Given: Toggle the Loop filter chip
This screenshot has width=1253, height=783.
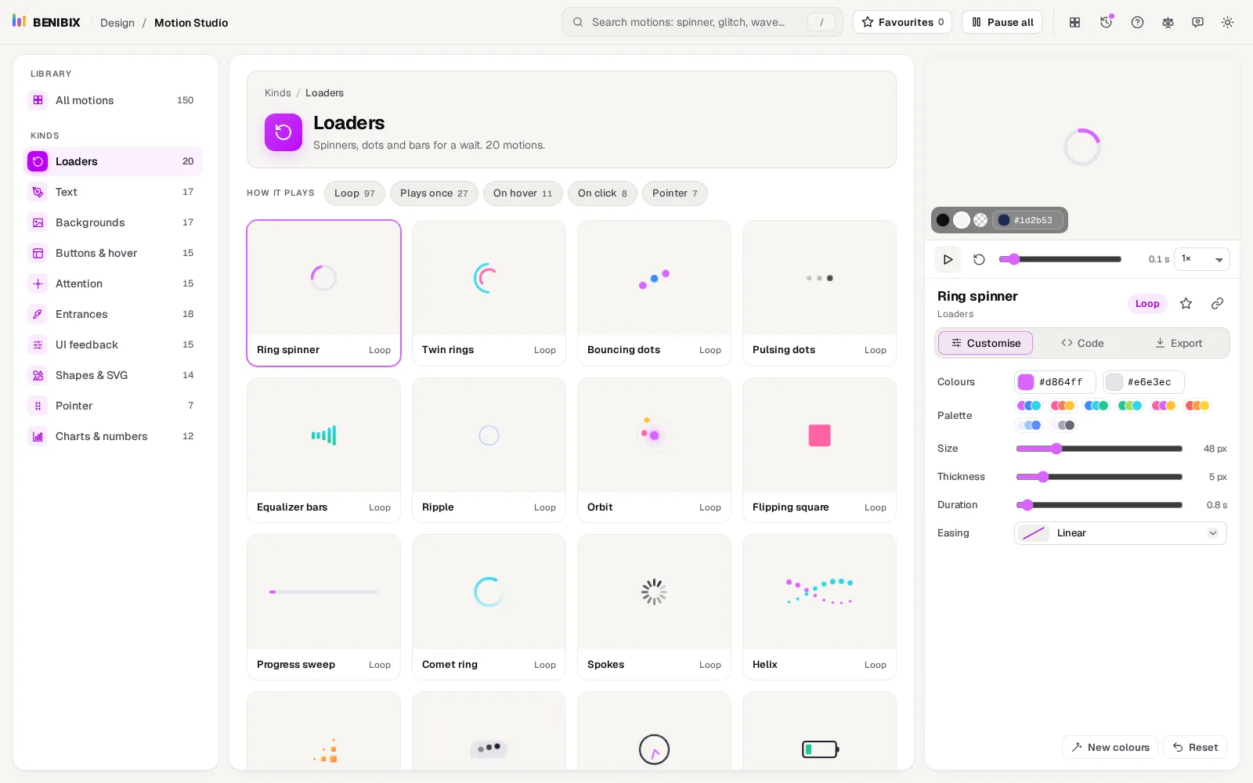Looking at the screenshot, I should (x=355, y=193).
